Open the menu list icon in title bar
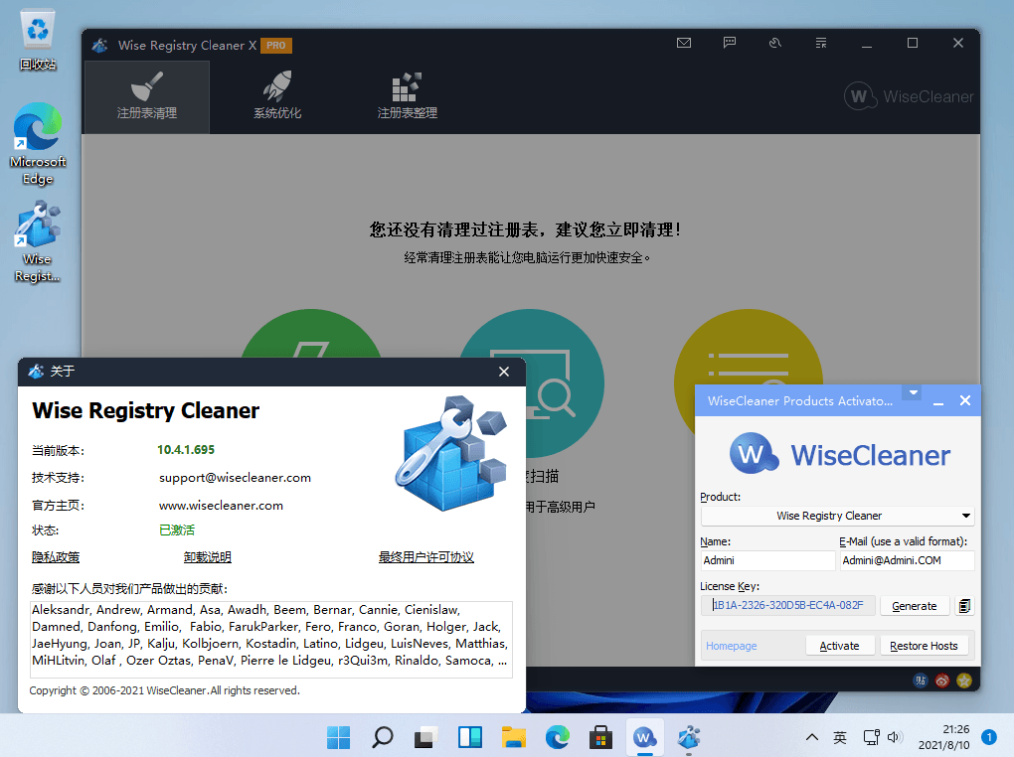 [x=821, y=44]
